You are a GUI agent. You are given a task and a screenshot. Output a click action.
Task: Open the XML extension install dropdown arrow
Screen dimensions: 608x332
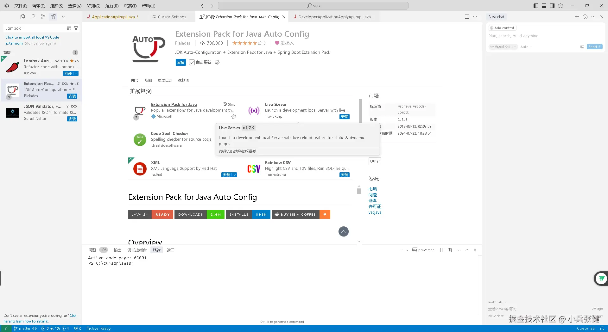(x=234, y=175)
